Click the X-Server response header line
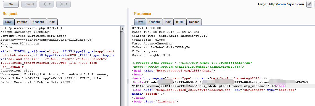315x106 pixels. [x=161, y=47]
